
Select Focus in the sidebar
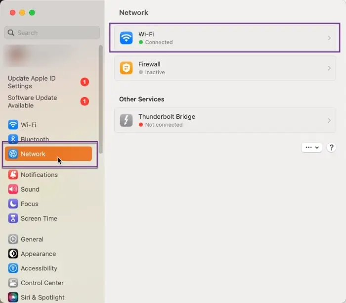[x=48, y=204]
